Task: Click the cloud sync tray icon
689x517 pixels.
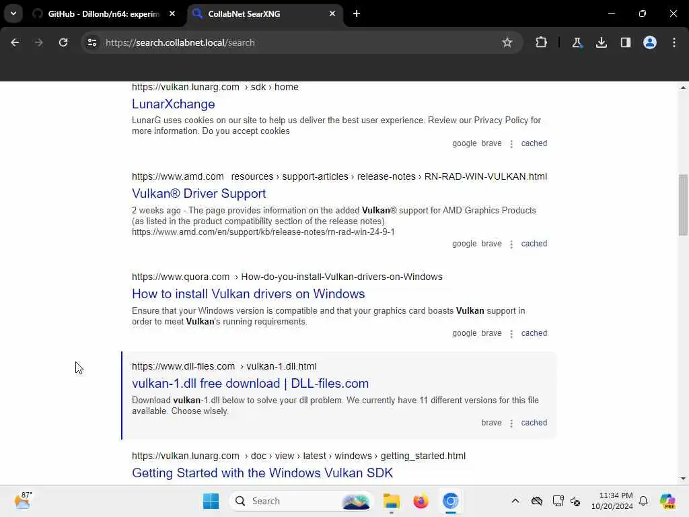Action: 536,501
